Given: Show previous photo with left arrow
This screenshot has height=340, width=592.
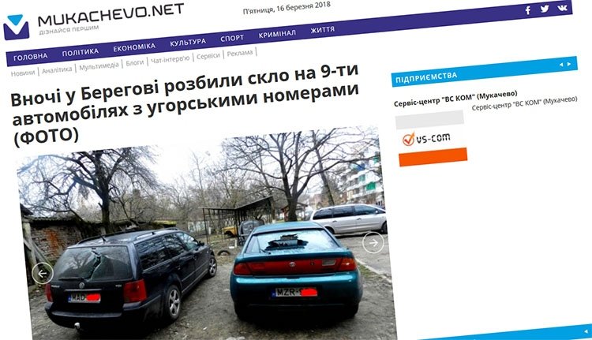Looking at the screenshot, I should (x=43, y=273).
